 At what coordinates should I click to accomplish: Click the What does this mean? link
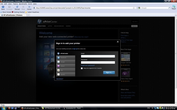tap(81, 37)
